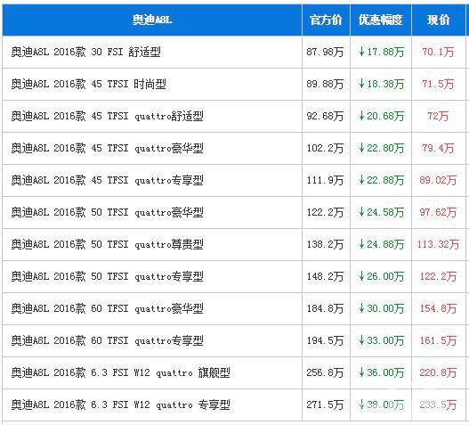Click official price 87.98万

325,52
